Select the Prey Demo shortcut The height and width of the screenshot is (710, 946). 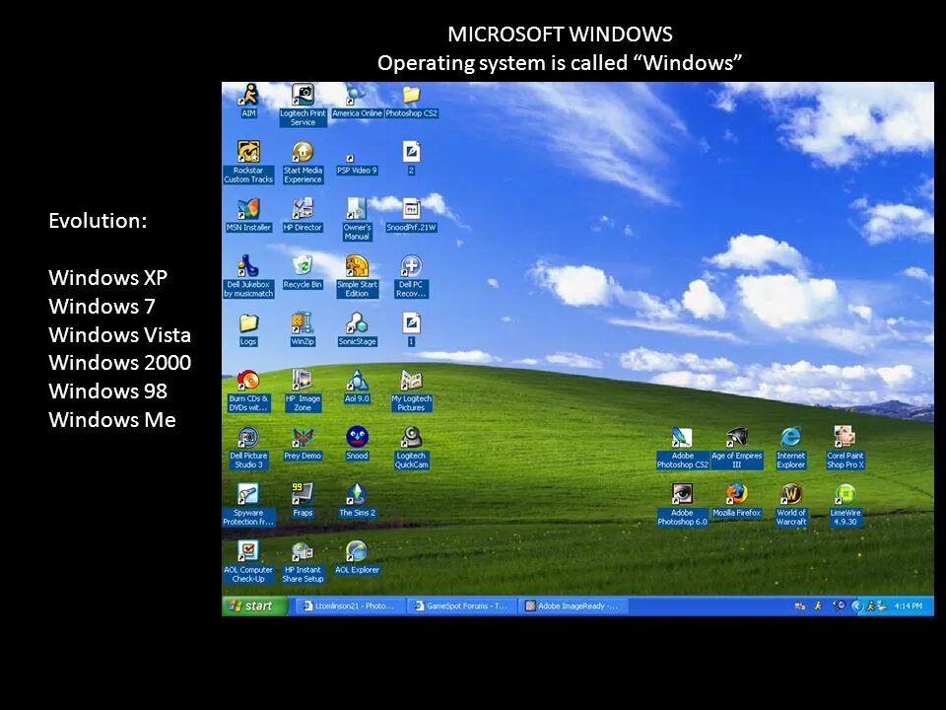coord(303,443)
